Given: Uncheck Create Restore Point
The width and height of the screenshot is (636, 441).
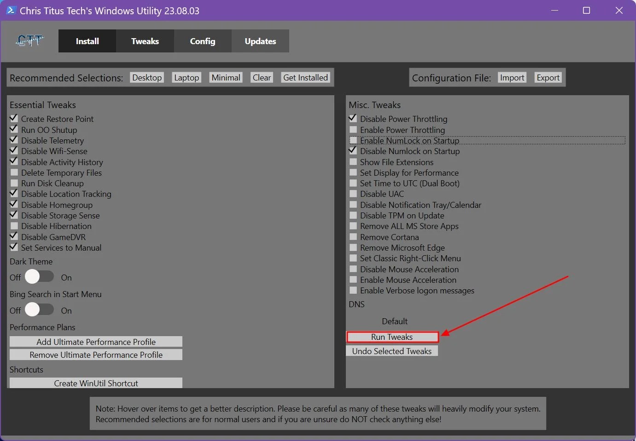Looking at the screenshot, I should pos(13,118).
